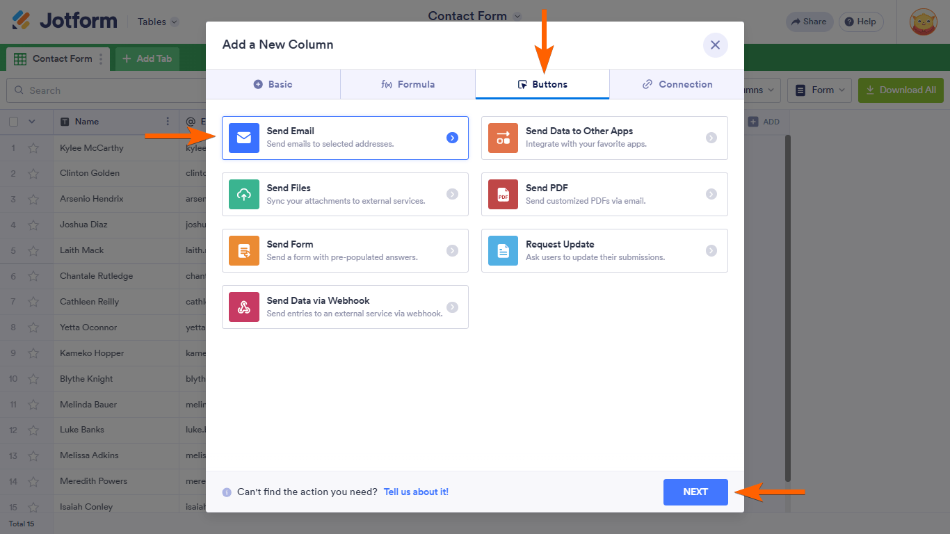
Task: Click the green Send Files upload icon
Action: (x=243, y=195)
